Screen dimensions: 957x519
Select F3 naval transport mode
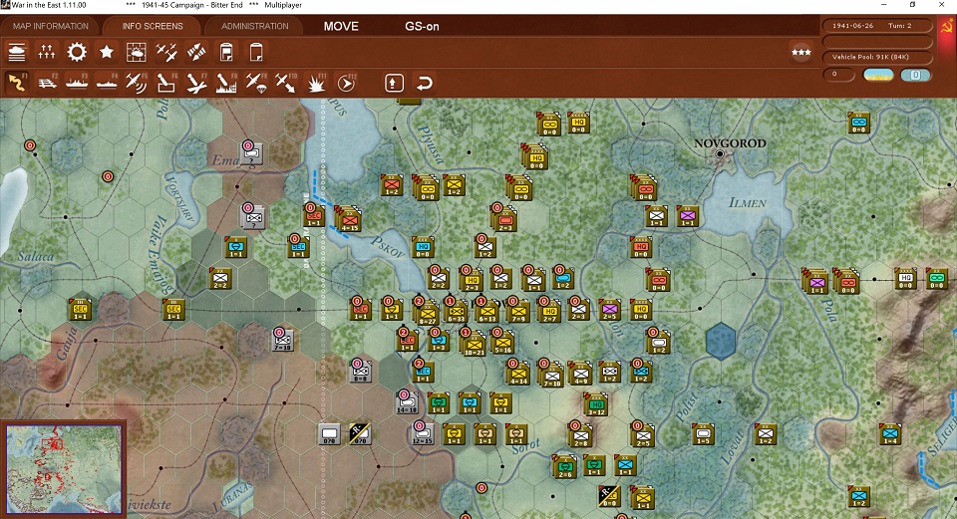tap(77, 83)
